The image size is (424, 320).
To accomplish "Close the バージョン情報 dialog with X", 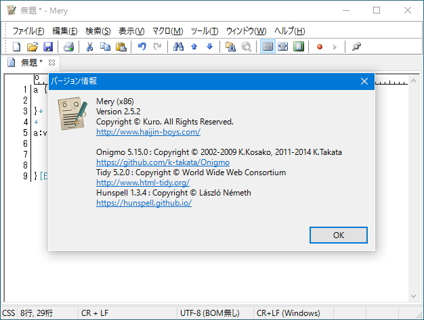I will 364,81.
